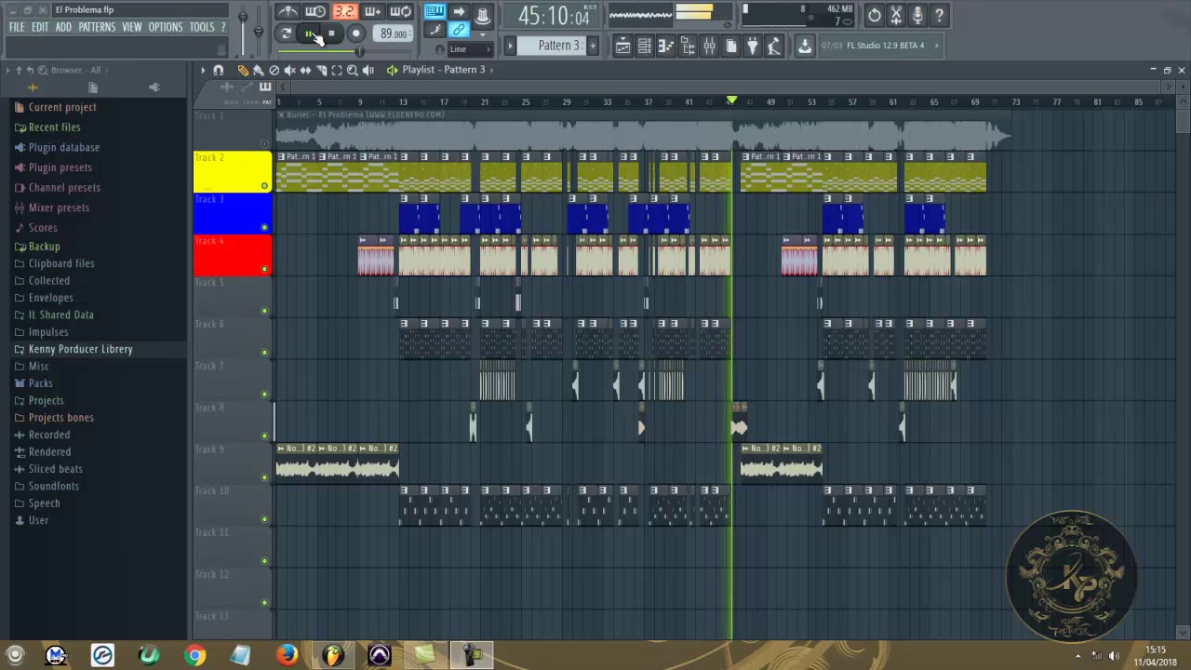The width and height of the screenshot is (1191, 670).
Task: Select the Mute tool
Action: pyautogui.click(x=289, y=70)
